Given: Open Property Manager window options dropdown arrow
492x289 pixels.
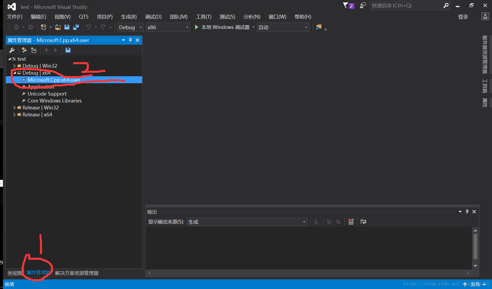Looking at the screenshot, I should click(x=123, y=40).
